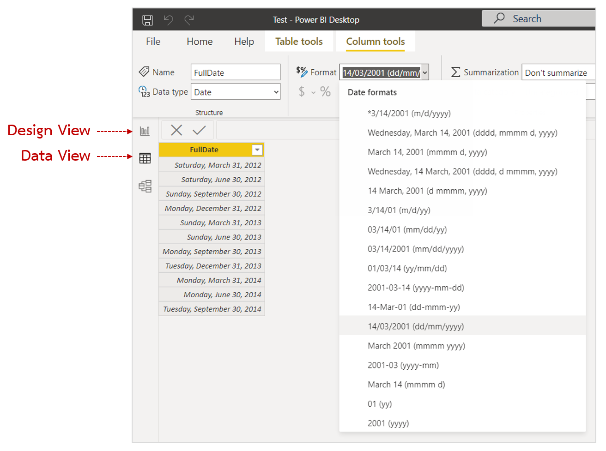Apply the percent format icon
This screenshot has width=606, height=451.
click(x=325, y=91)
